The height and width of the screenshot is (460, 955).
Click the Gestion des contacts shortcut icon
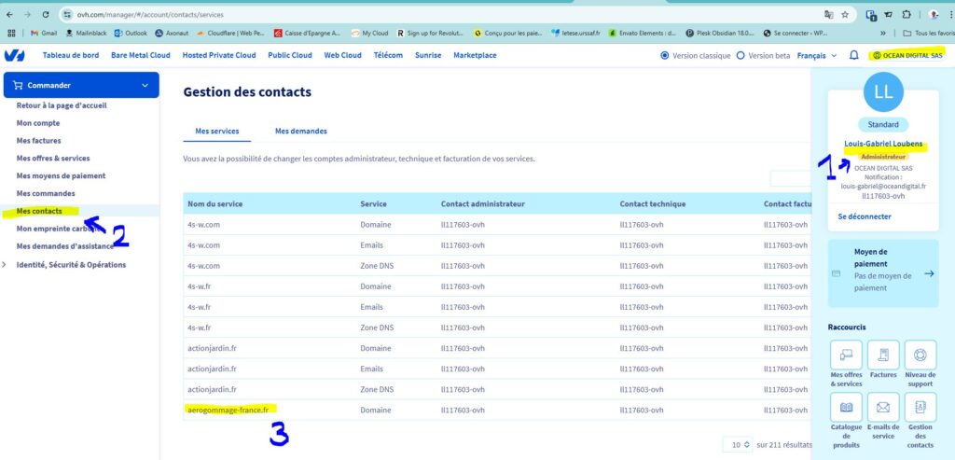920,407
